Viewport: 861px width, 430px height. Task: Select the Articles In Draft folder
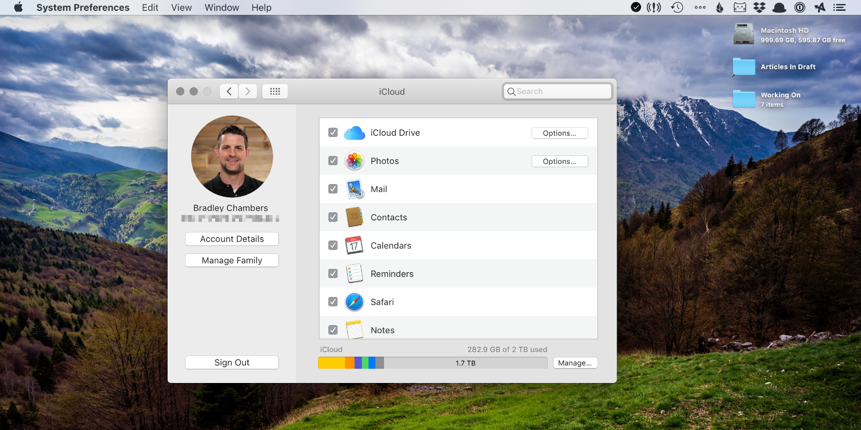pos(744,67)
